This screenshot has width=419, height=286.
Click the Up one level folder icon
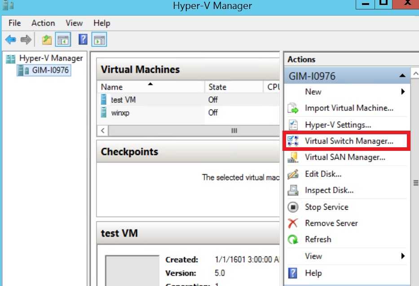click(x=47, y=40)
